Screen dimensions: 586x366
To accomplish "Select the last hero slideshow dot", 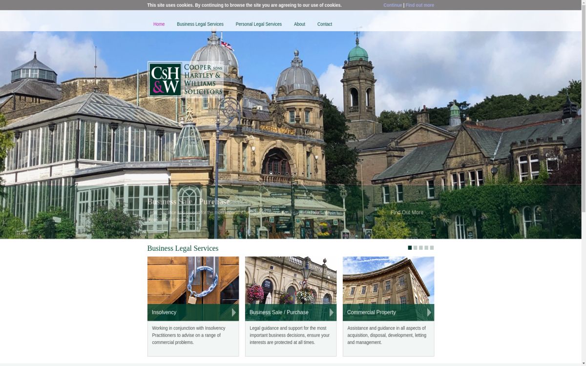I will (310, 174).
